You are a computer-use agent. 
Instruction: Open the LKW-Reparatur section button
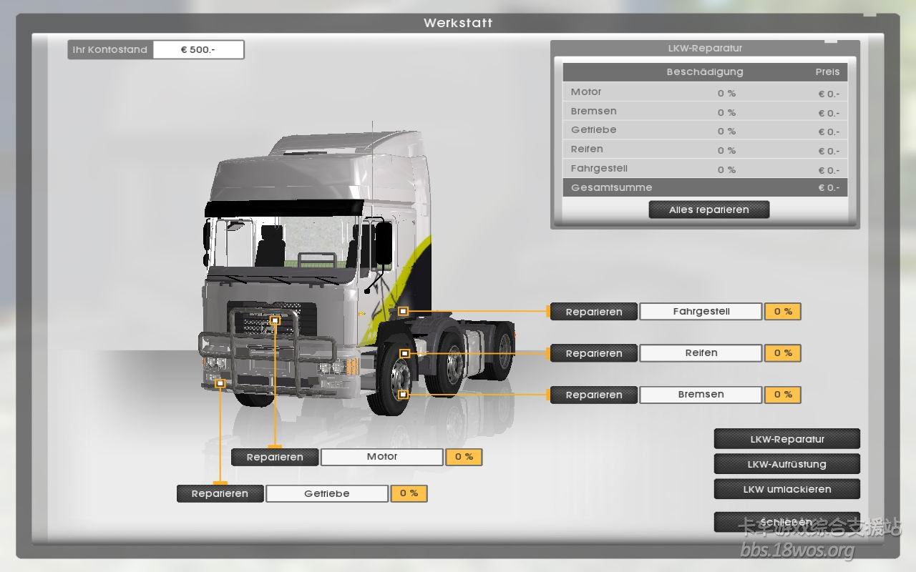pyautogui.click(x=786, y=439)
